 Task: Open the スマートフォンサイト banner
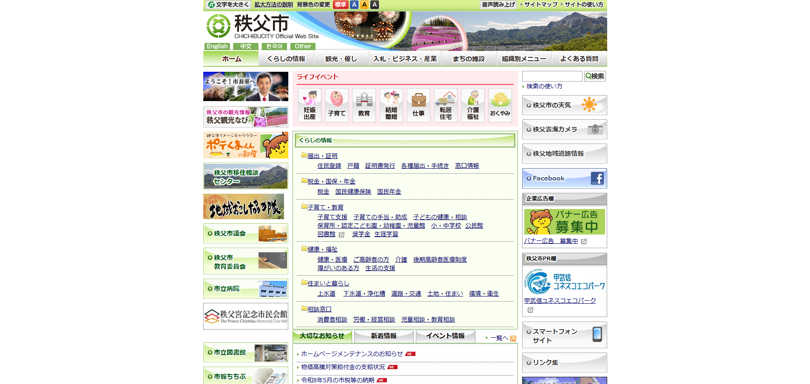coord(565,335)
